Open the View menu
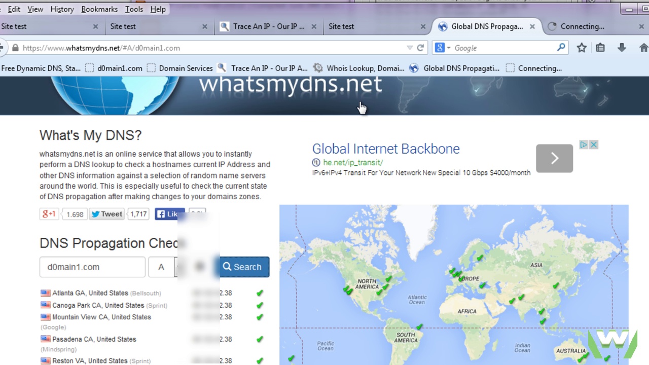Image resolution: width=649 pixels, height=365 pixels. 35,9
